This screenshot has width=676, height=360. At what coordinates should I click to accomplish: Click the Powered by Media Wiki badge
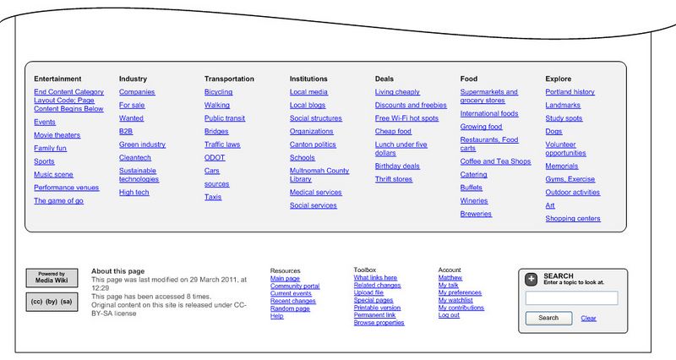[x=52, y=277]
